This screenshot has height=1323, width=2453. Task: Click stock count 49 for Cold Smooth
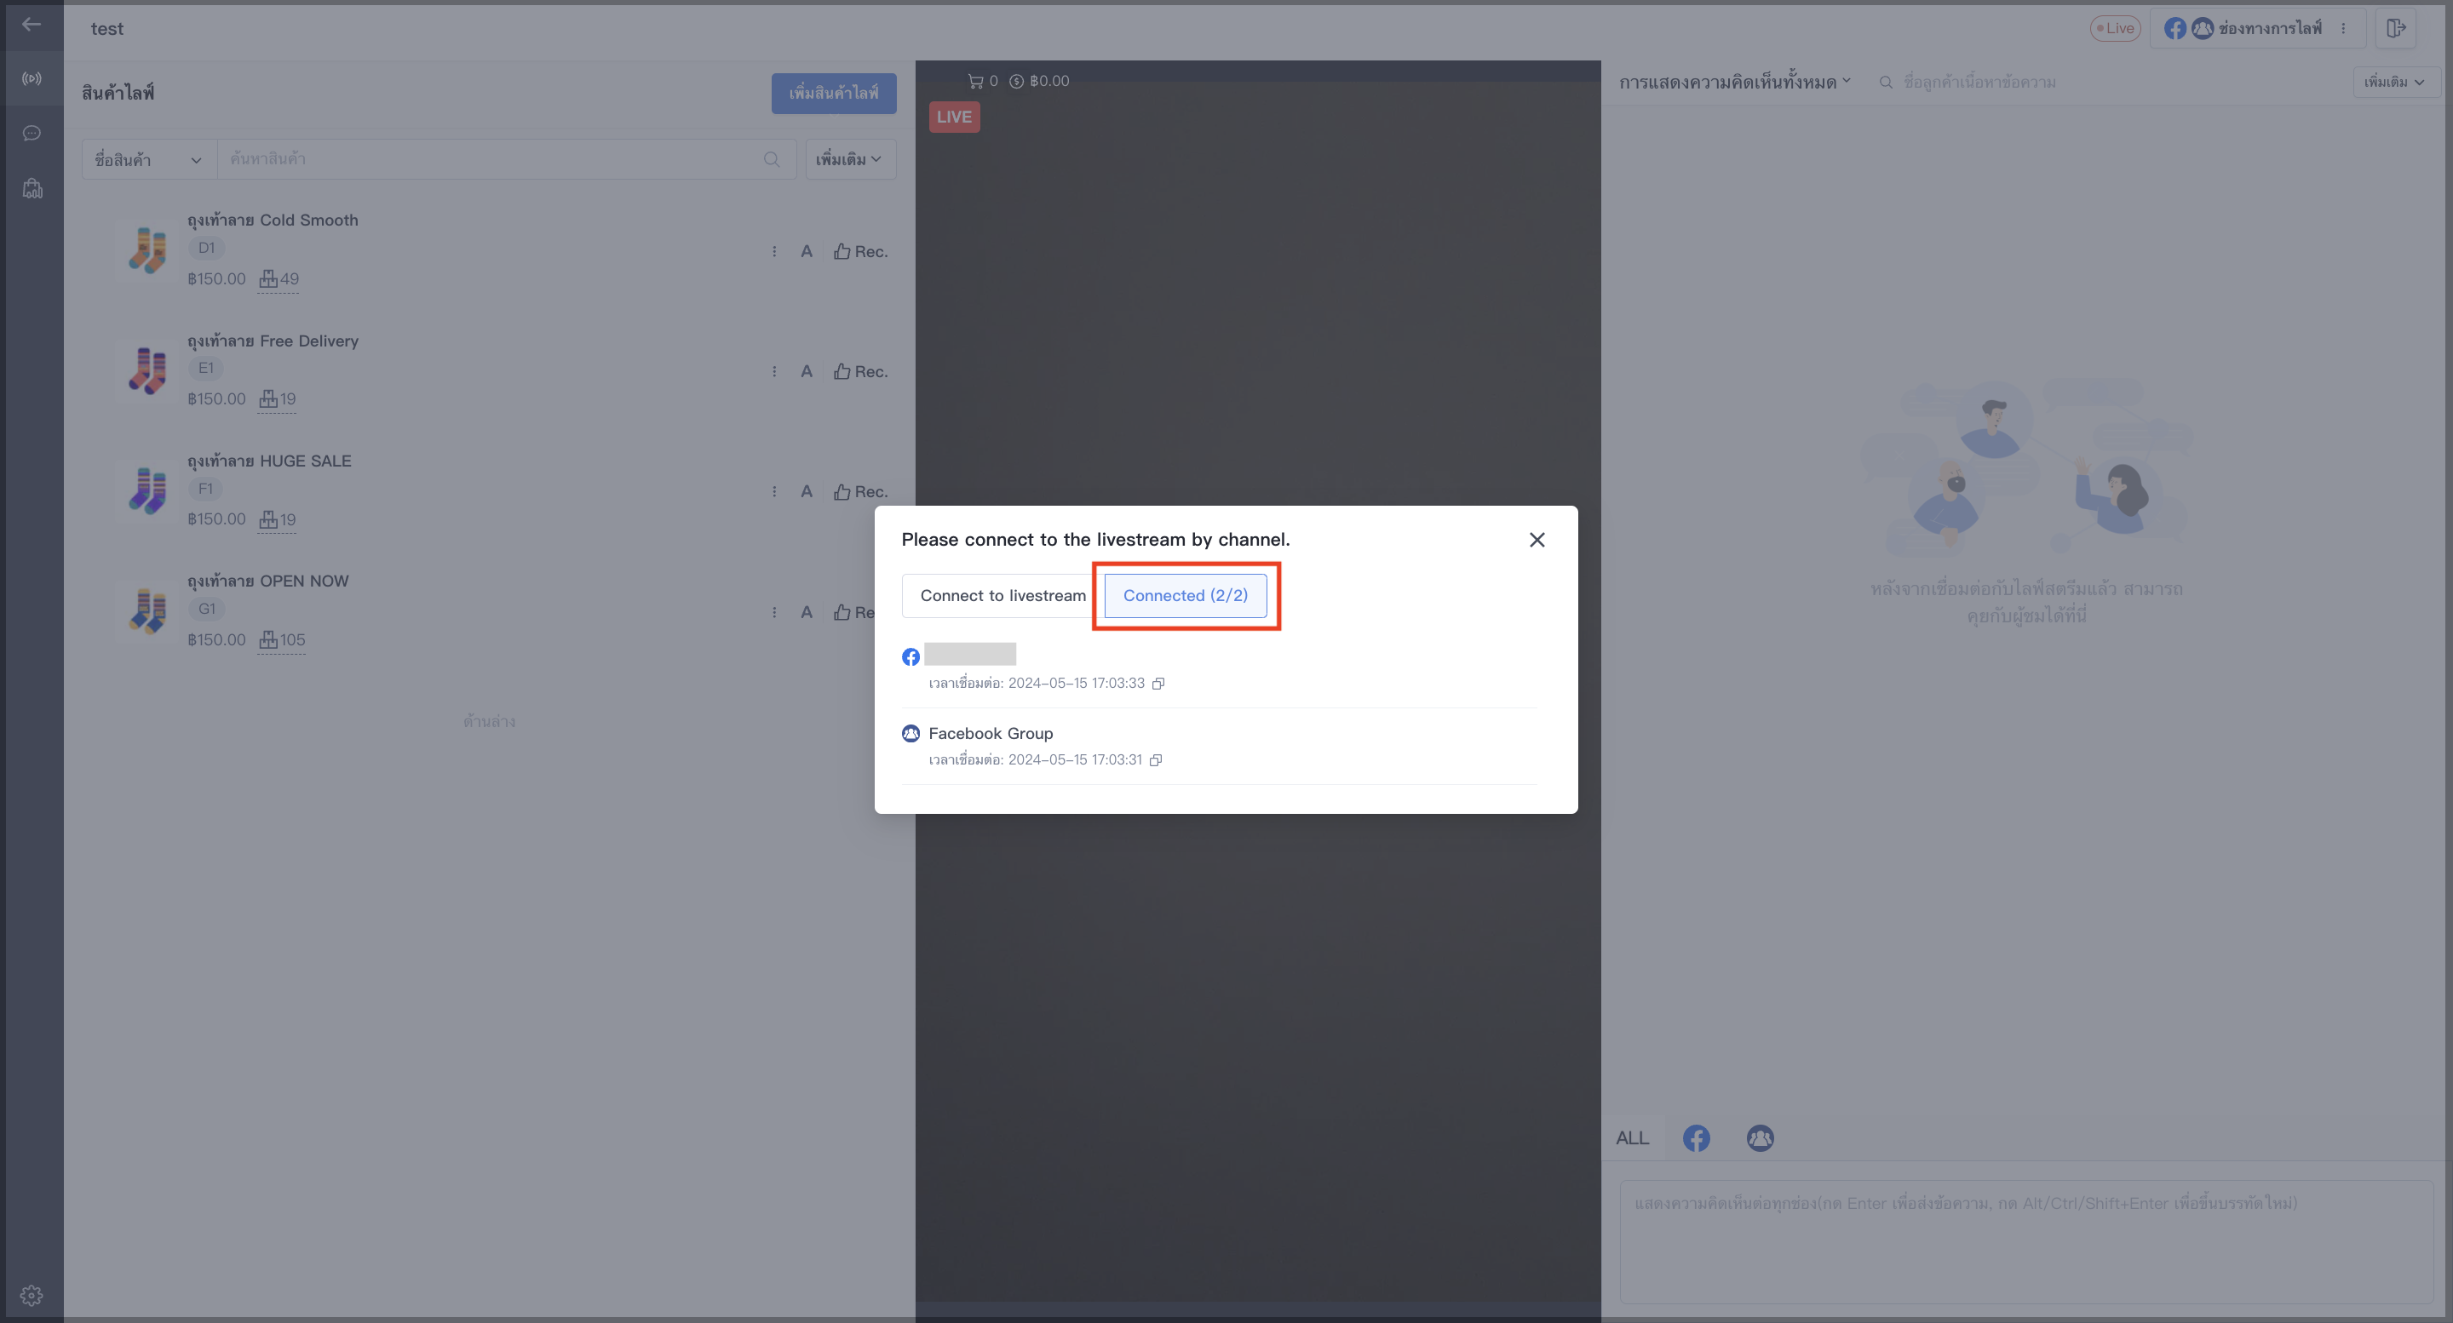279,280
